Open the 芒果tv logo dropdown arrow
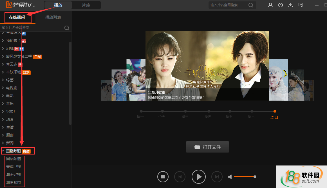The height and width of the screenshot is (188, 327). [34, 6]
